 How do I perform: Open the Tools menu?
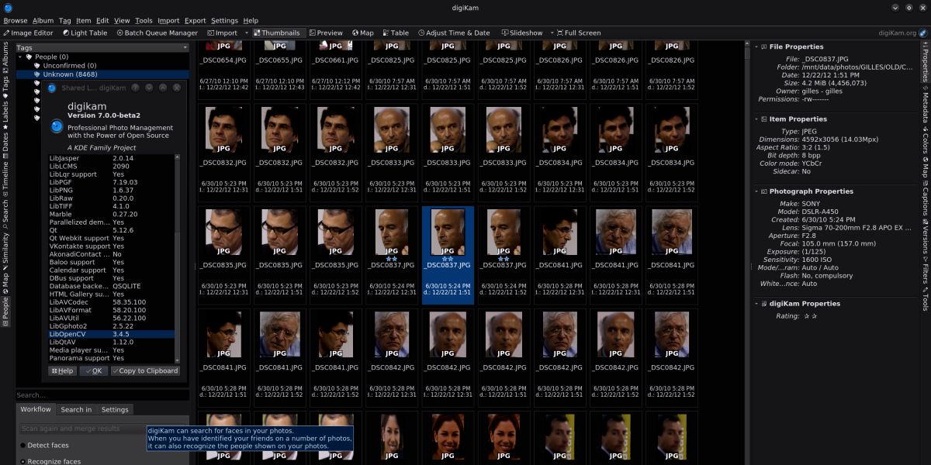[144, 21]
